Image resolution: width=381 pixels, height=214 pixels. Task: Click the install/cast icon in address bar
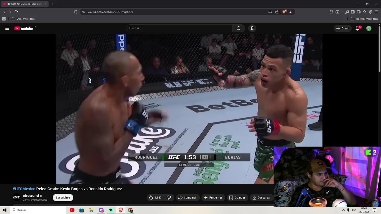pos(270,12)
